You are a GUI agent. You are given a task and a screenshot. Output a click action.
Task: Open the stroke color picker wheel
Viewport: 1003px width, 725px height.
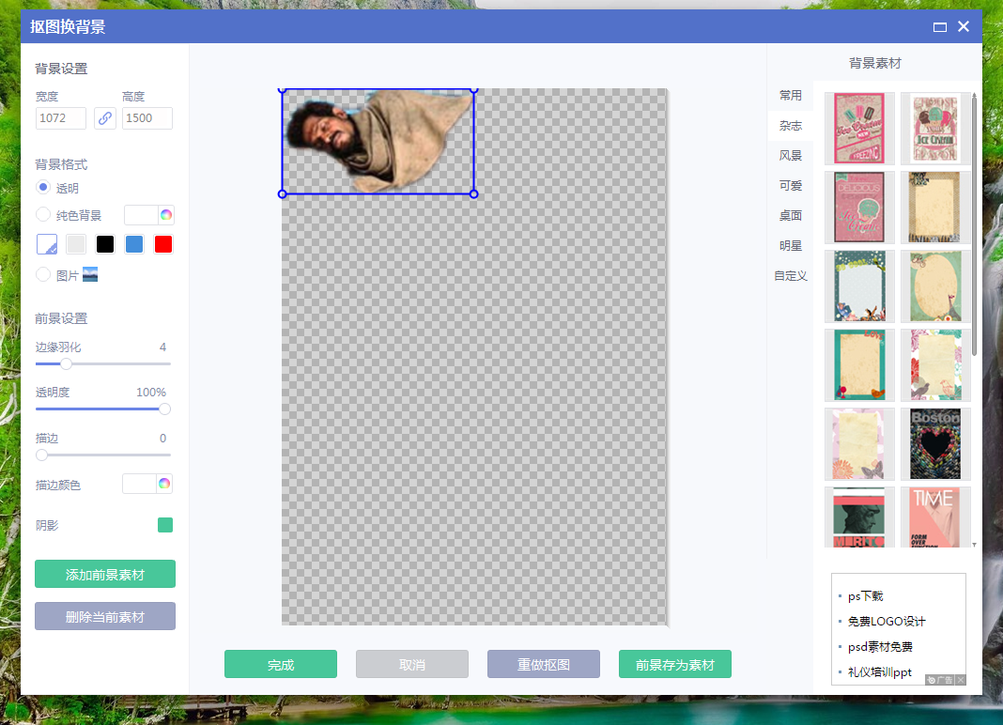pos(164,484)
